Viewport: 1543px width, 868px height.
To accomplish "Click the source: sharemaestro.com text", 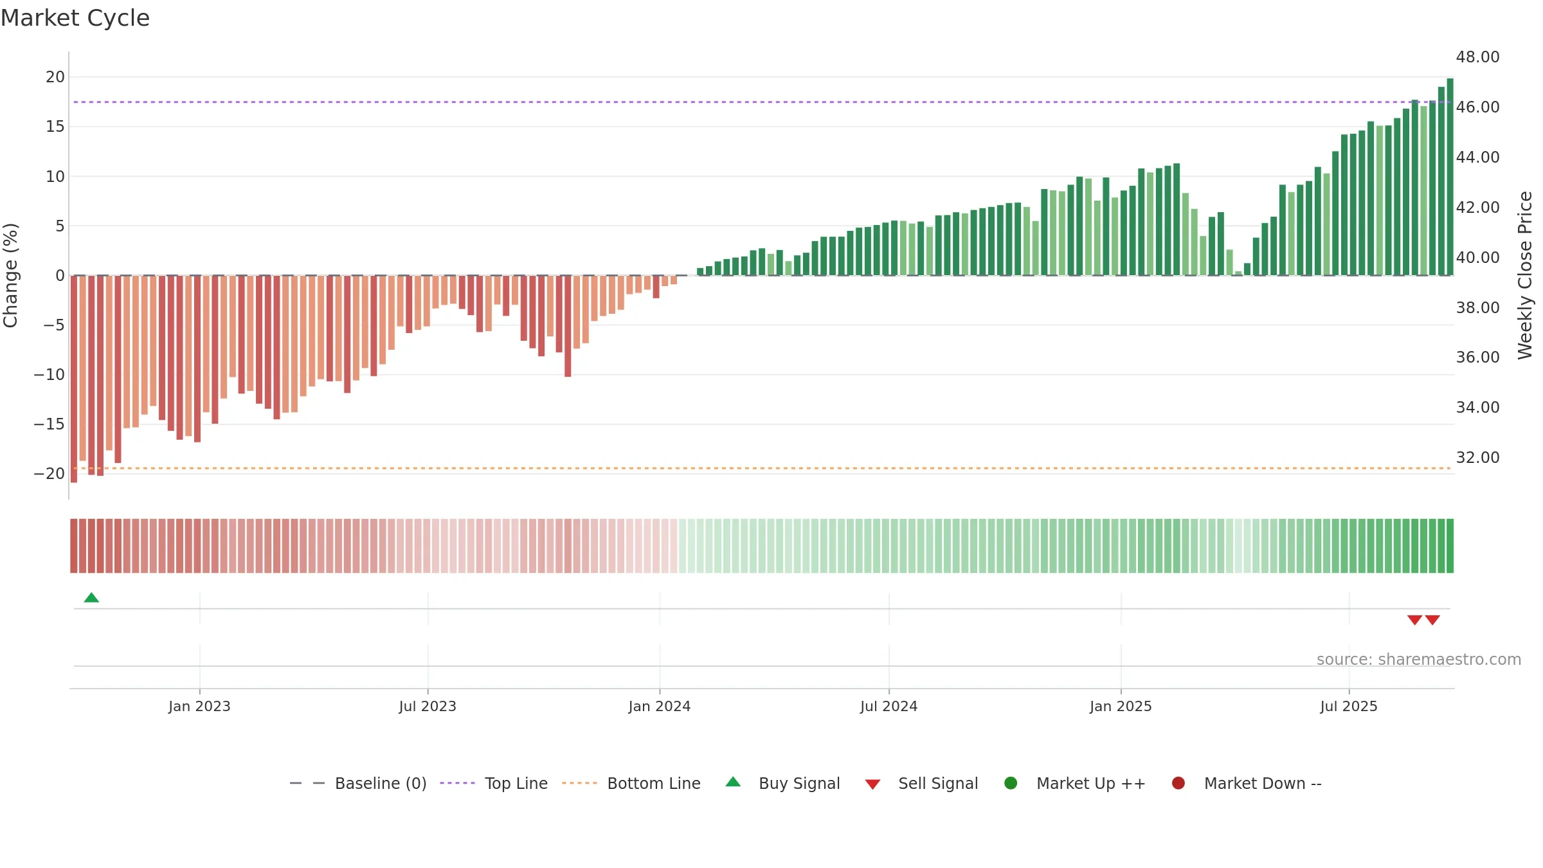I will coord(1419,660).
